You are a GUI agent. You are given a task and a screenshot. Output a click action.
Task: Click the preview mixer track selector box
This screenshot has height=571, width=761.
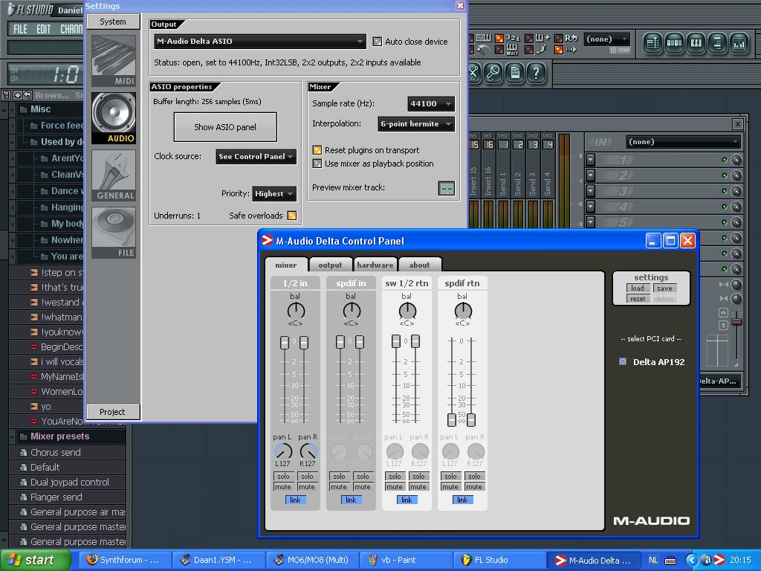click(446, 188)
